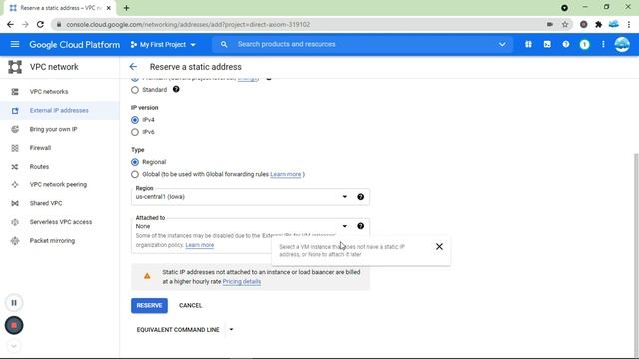
Task: Open Learn more link for Global forwarding
Action: [286, 174]
